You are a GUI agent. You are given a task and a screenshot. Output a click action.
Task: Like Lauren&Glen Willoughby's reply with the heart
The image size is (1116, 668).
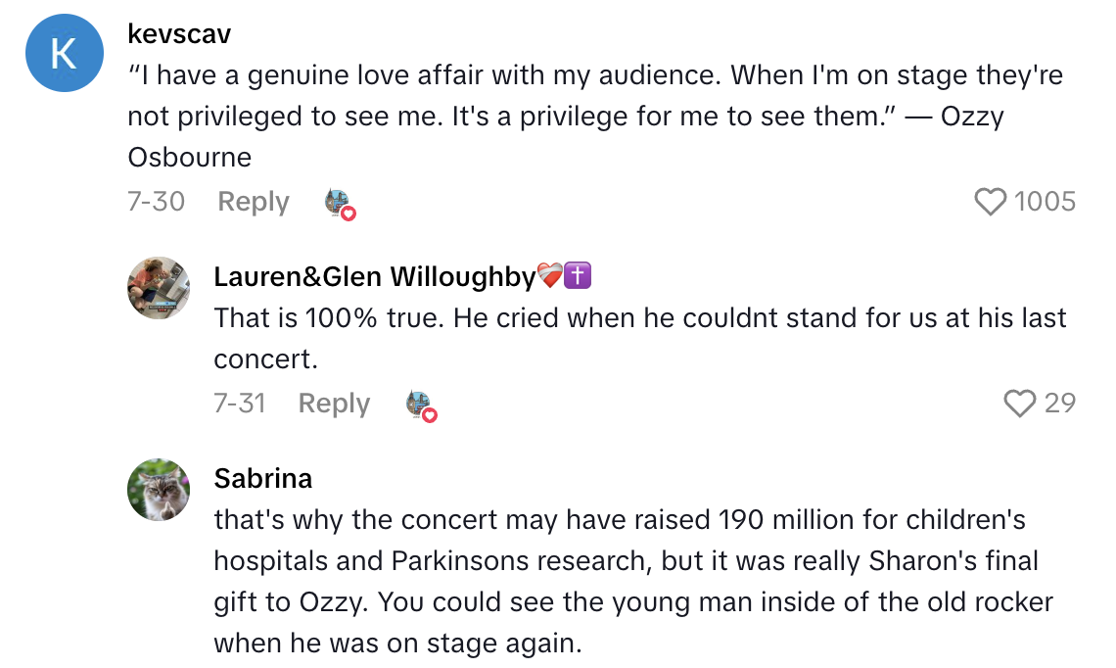pyautogui.click(x=1020, y=404)
